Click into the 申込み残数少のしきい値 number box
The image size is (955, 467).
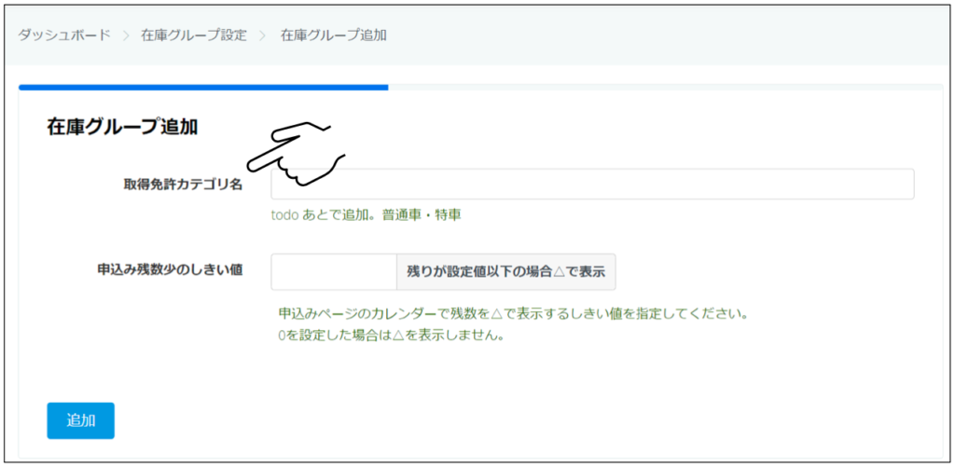[x=333, y=272]
